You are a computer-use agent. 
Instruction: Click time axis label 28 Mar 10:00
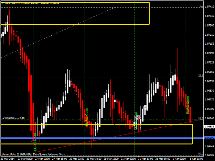click(94, 159)
